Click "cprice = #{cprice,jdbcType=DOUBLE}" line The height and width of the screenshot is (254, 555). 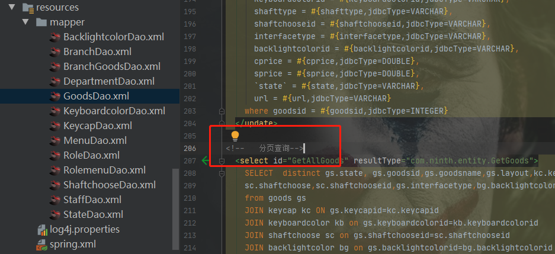[x=336, y=61]
